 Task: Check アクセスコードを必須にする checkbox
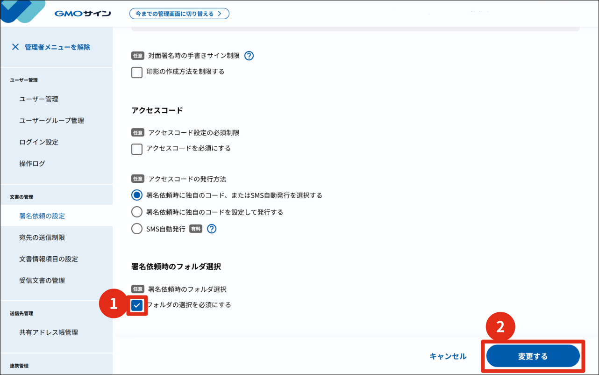point(137,149)
